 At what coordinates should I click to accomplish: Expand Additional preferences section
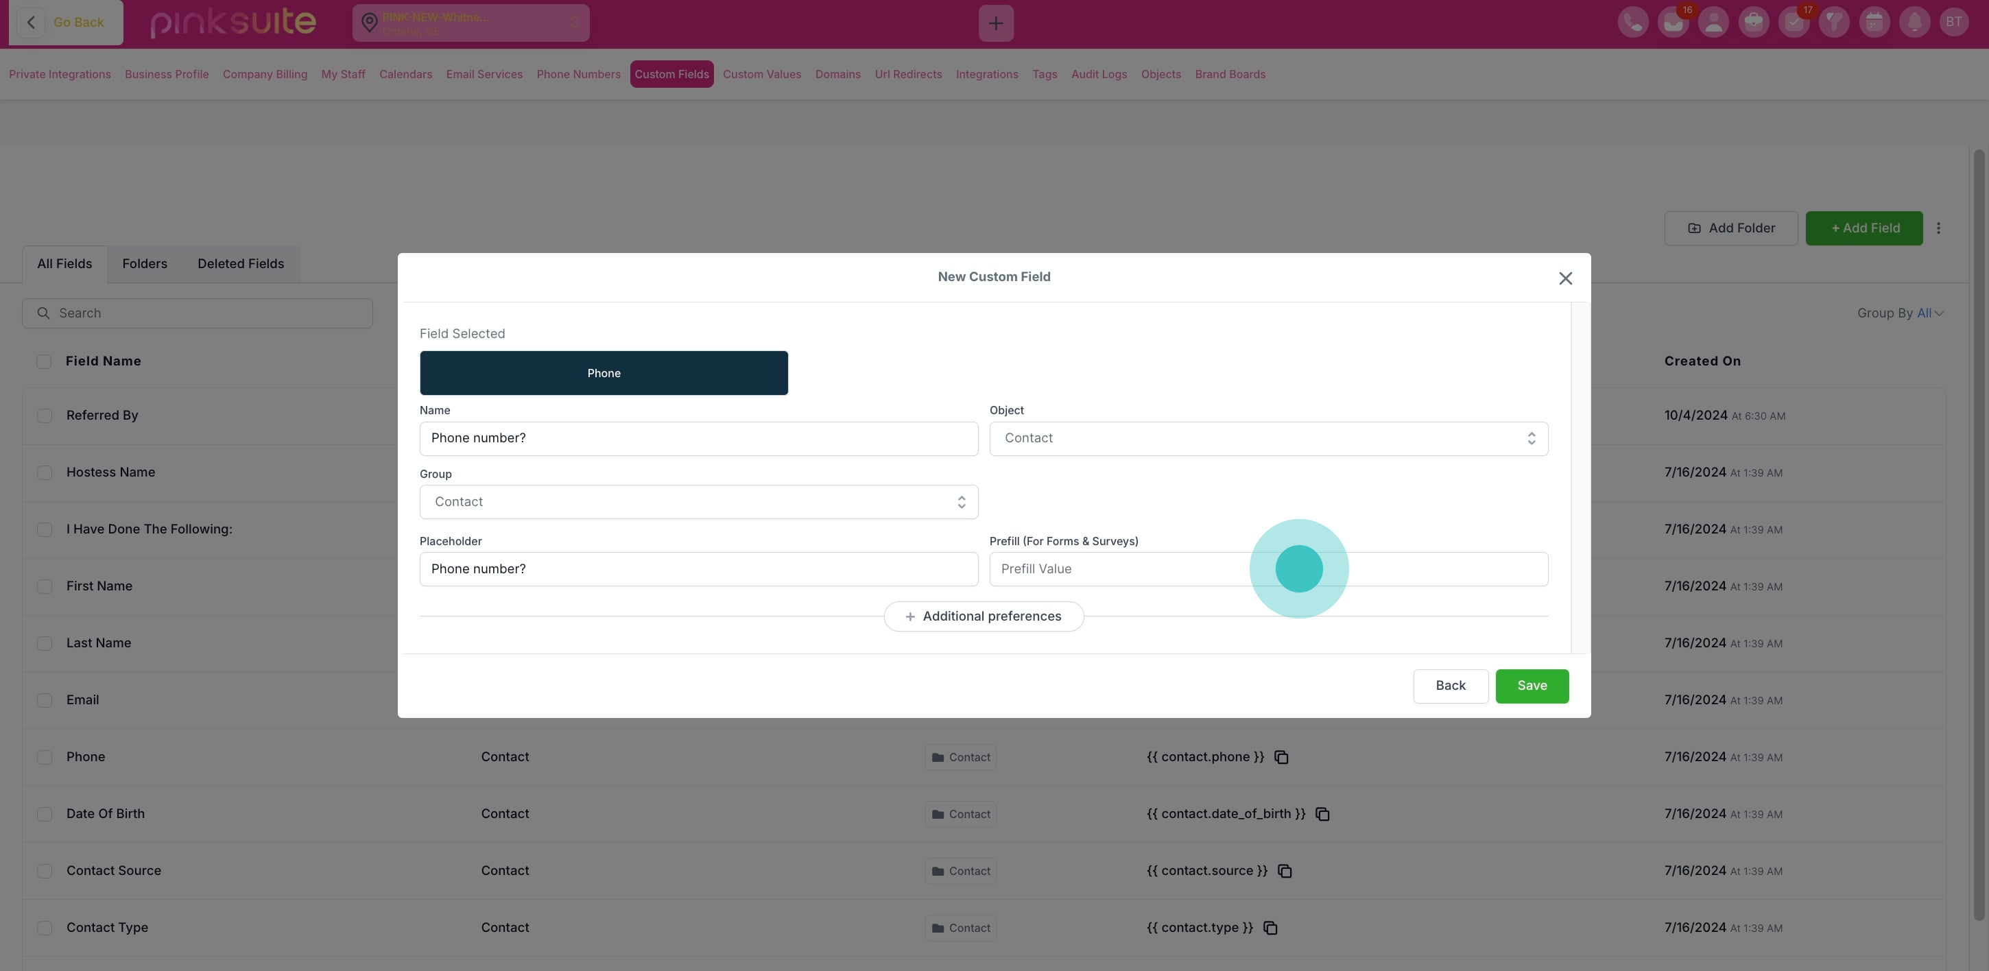click(983, 616)
